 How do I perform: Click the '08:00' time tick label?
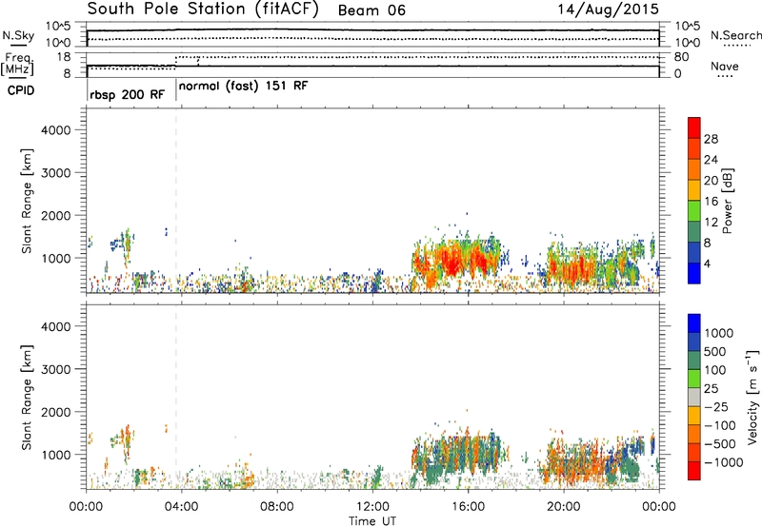277,507
